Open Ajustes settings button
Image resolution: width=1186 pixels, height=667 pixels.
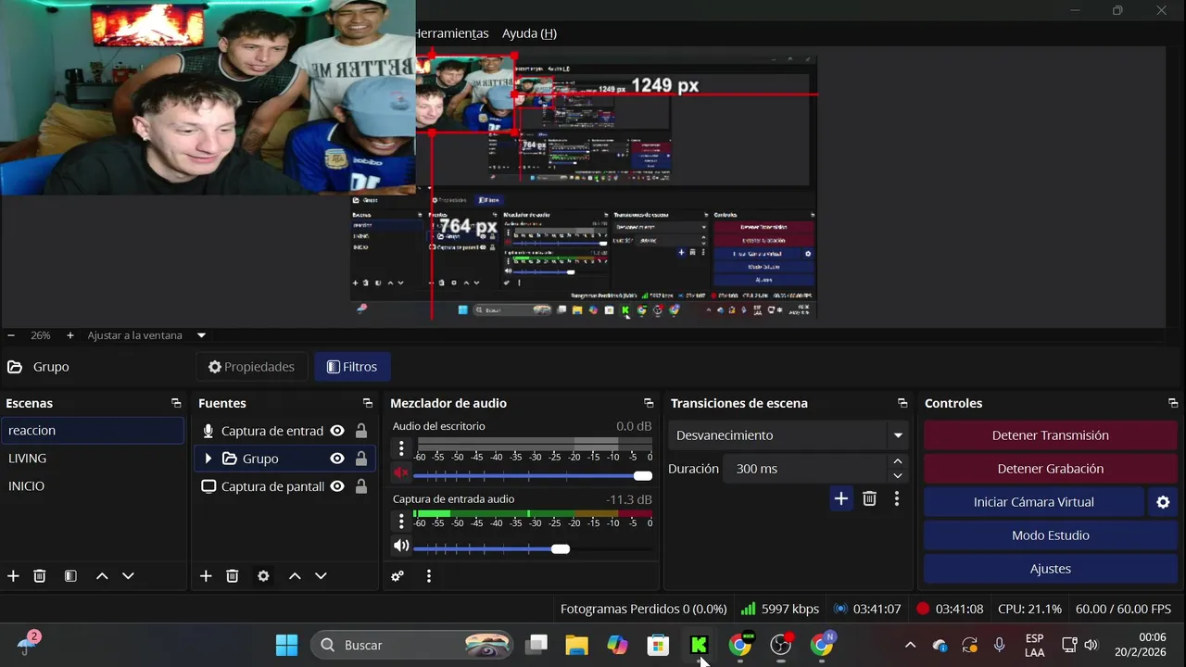point(1050,569)
